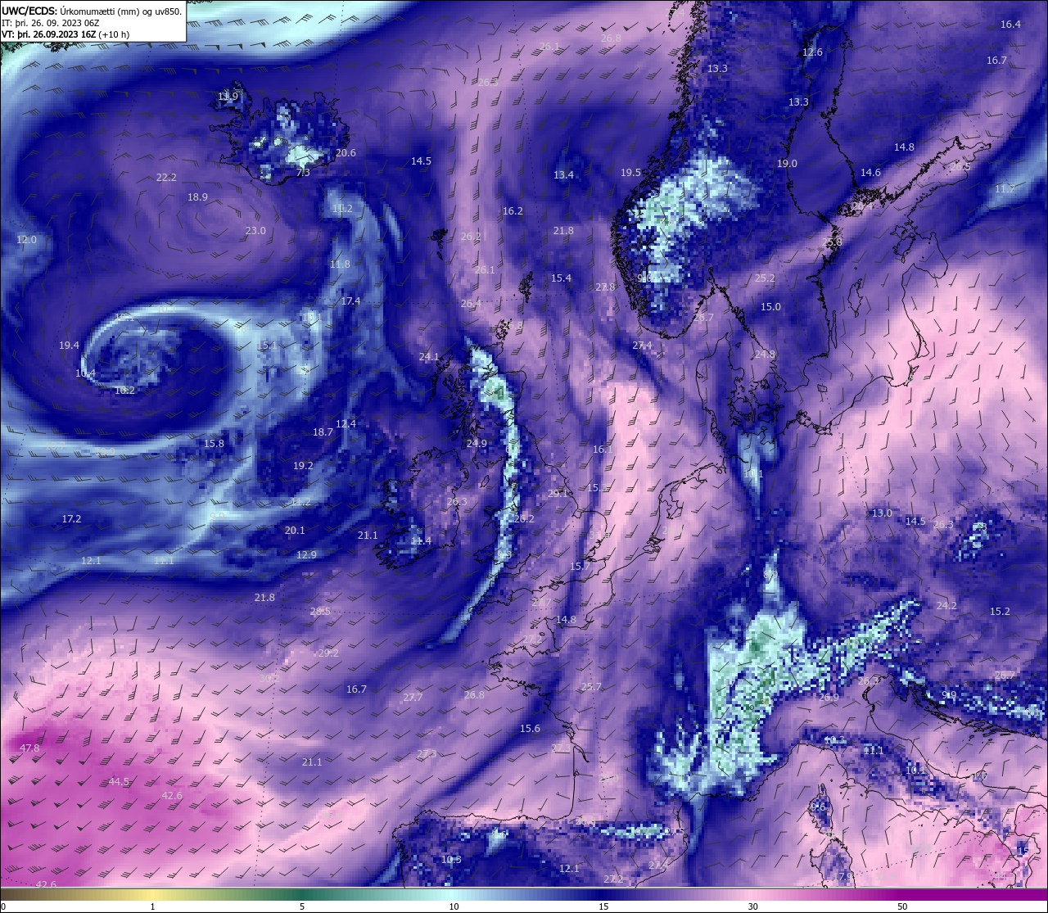The height and width of the screenshot is (913, 1048).
Task: Click the map value 18.9
Action: click(x=197, y=197)
